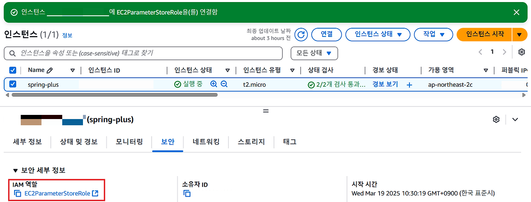The image size is (531, 202).
Task: Click the 실행 중 state text
Action: (x=192, y=84)
